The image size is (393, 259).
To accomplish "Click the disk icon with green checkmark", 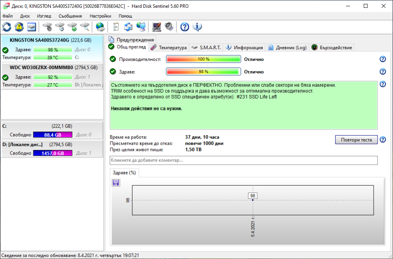I will [72, 27].
